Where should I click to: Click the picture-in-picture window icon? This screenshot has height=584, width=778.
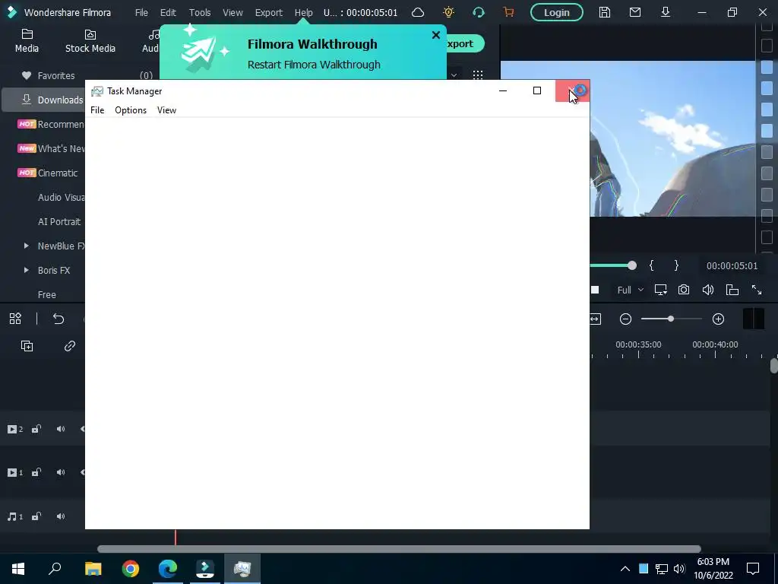point(732,290)
